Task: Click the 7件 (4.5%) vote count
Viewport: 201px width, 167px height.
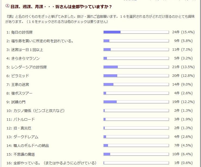Action: click(x=183, y=145)
